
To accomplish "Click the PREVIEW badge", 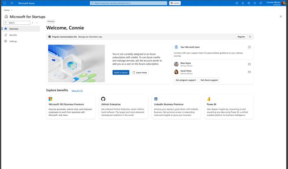I will click(x=51, y=21).
